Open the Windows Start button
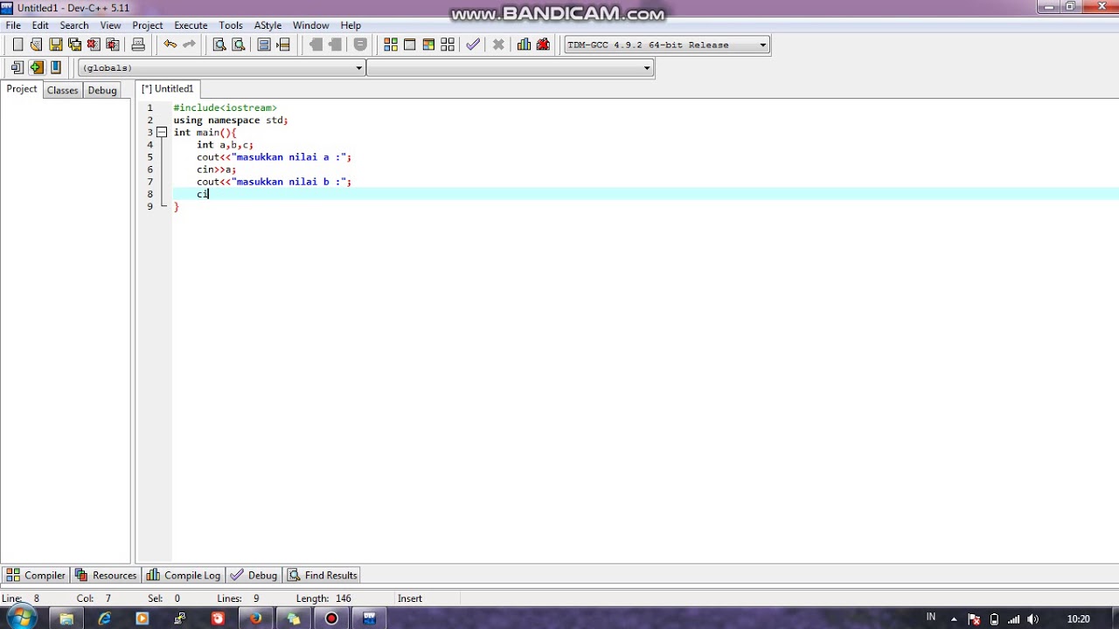The image size is (1119, 629). (x=21, y=619)
